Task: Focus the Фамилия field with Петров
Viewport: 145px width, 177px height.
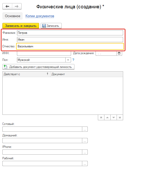Action: point(70,33)
